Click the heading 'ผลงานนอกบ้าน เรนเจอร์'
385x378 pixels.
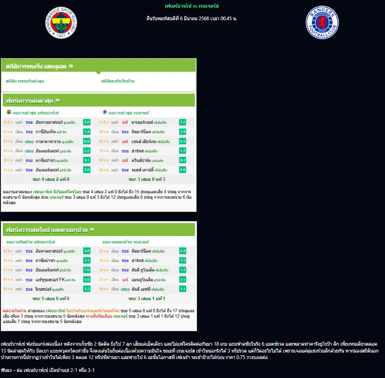coord(126,242)
